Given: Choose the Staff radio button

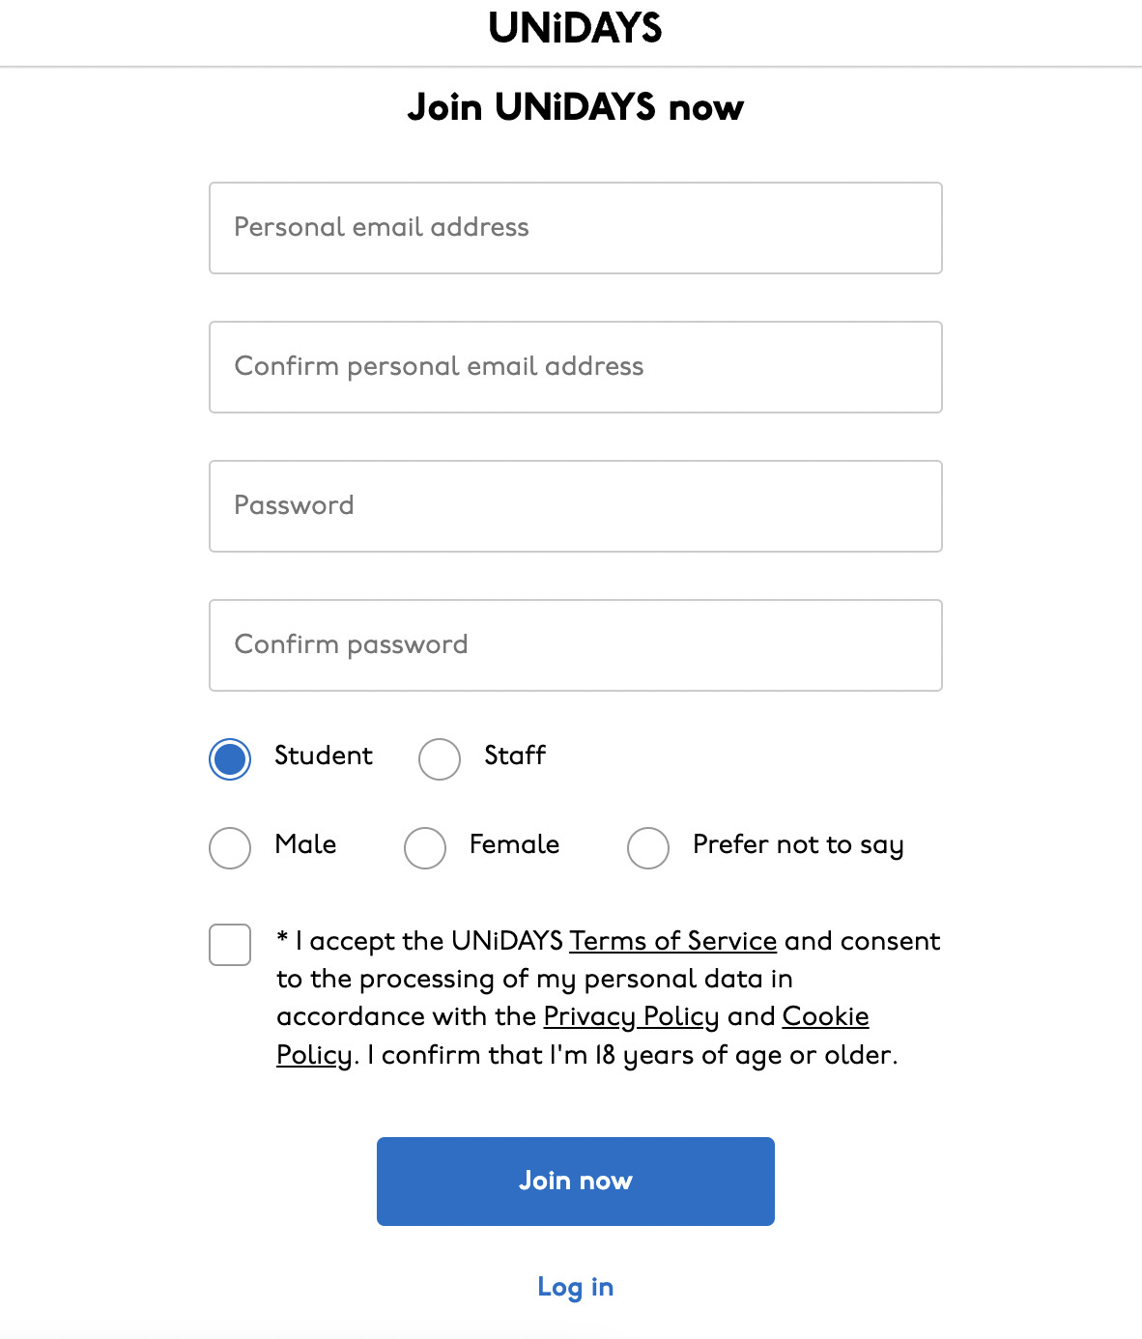Looking at the screenshot, I should pos(440,759).
